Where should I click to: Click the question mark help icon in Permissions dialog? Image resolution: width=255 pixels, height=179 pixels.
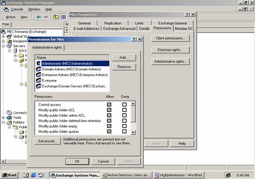point(134,39)
